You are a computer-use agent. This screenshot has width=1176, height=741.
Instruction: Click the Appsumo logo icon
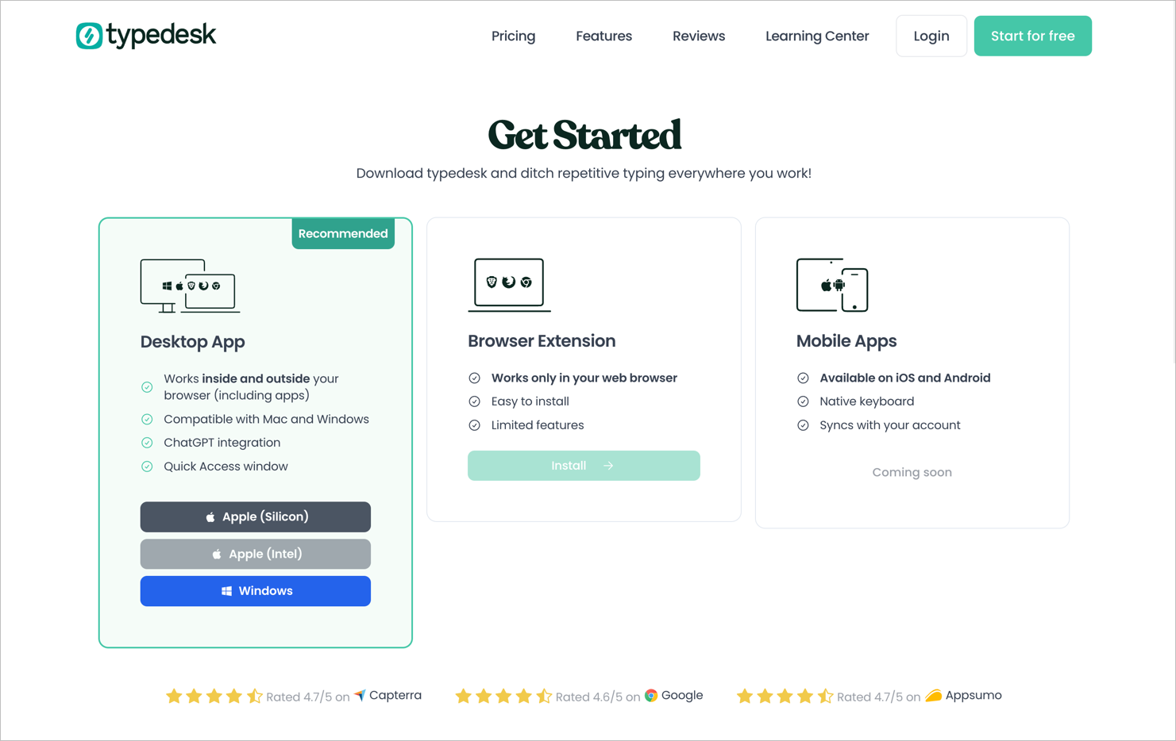tap(934, 696)
